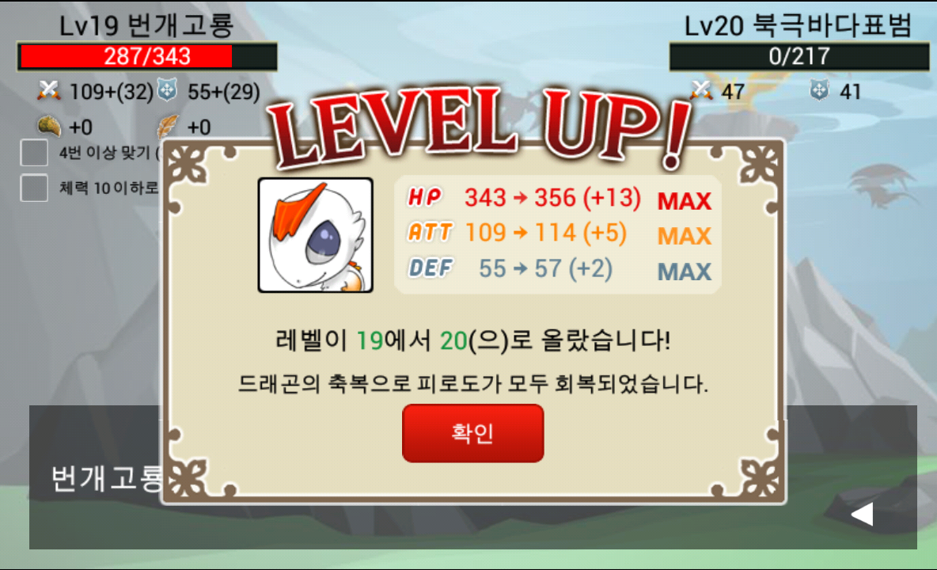Toggle the 4번 이상 맞기 mission checkbox
Screen dimensions: 937x570
(34, 152)
